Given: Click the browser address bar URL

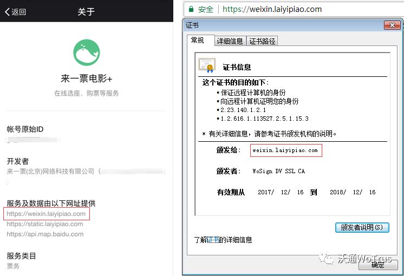Looking at the screenshot, I should [x=272, y=9].
